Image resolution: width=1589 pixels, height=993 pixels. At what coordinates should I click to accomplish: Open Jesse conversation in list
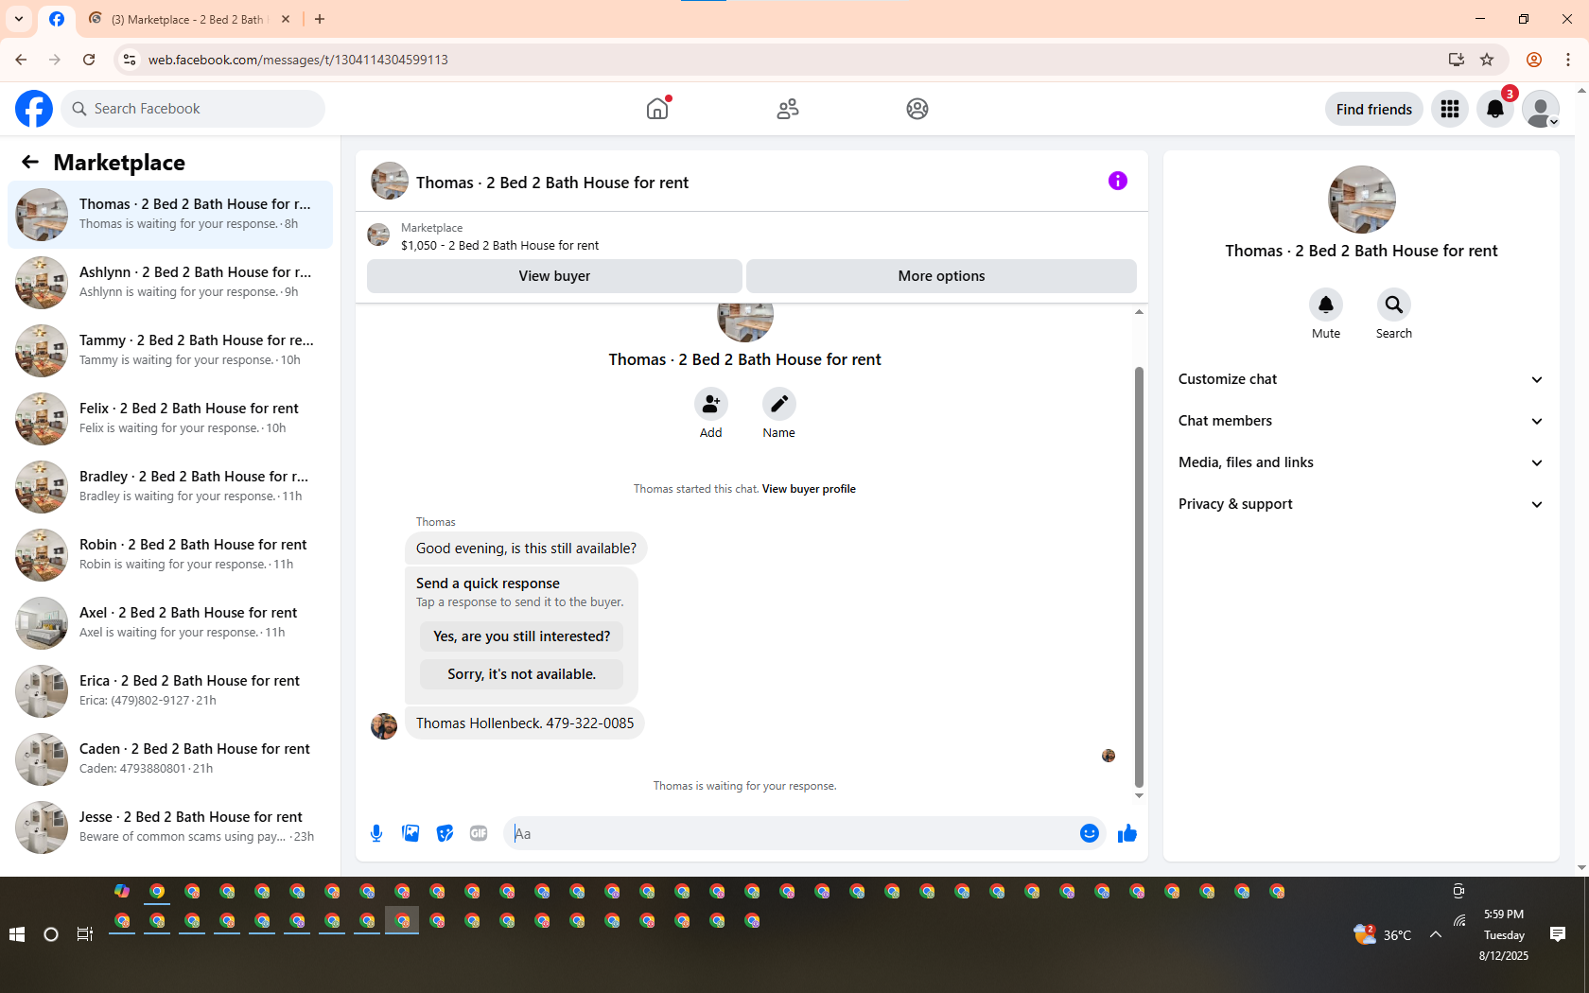[170, 827]
